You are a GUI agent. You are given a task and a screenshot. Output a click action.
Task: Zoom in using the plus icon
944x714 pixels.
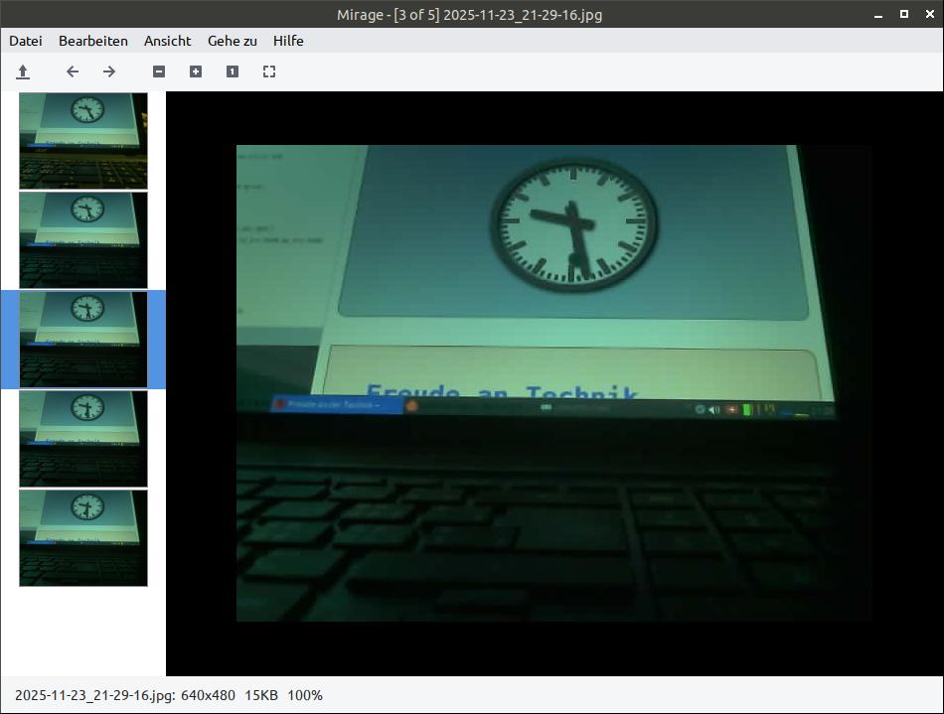[x=196, y=71]
